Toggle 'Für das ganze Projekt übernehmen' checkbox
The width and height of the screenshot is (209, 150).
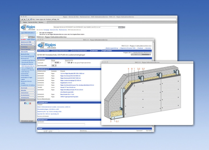pyautogui.click(x=71, y=63)
